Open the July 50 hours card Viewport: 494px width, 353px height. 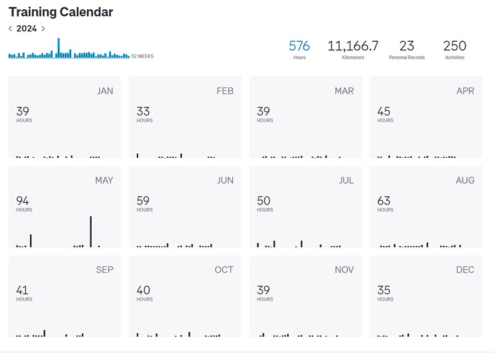coord(306,207)
